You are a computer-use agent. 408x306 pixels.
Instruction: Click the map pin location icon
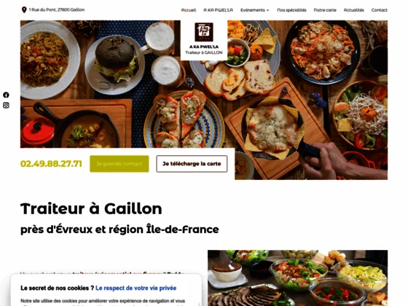[x=24, y=10]
